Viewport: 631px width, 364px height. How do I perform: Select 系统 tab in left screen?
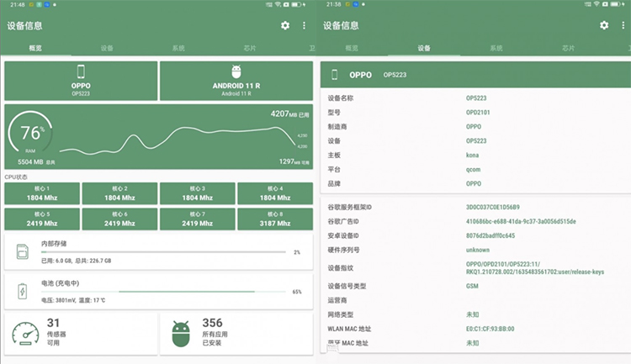(178, 48)
